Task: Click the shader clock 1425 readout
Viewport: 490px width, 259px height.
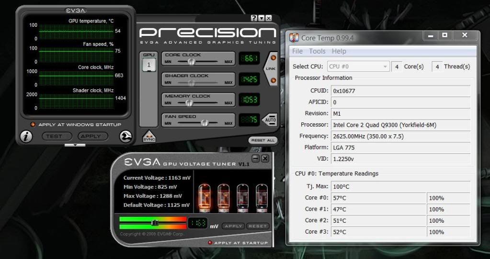Action: tap(250, 79)
